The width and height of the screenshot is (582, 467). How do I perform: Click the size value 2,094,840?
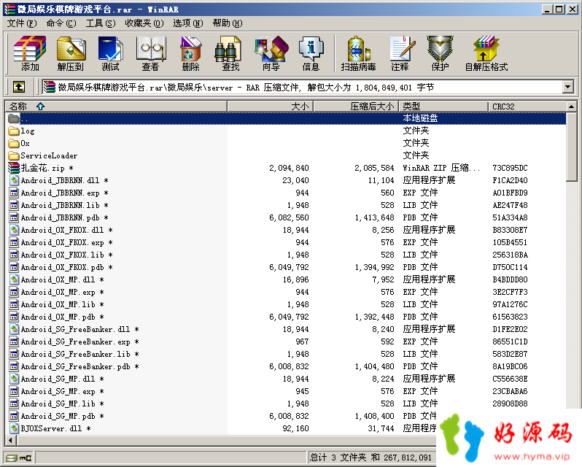click(x=289, y=168)
